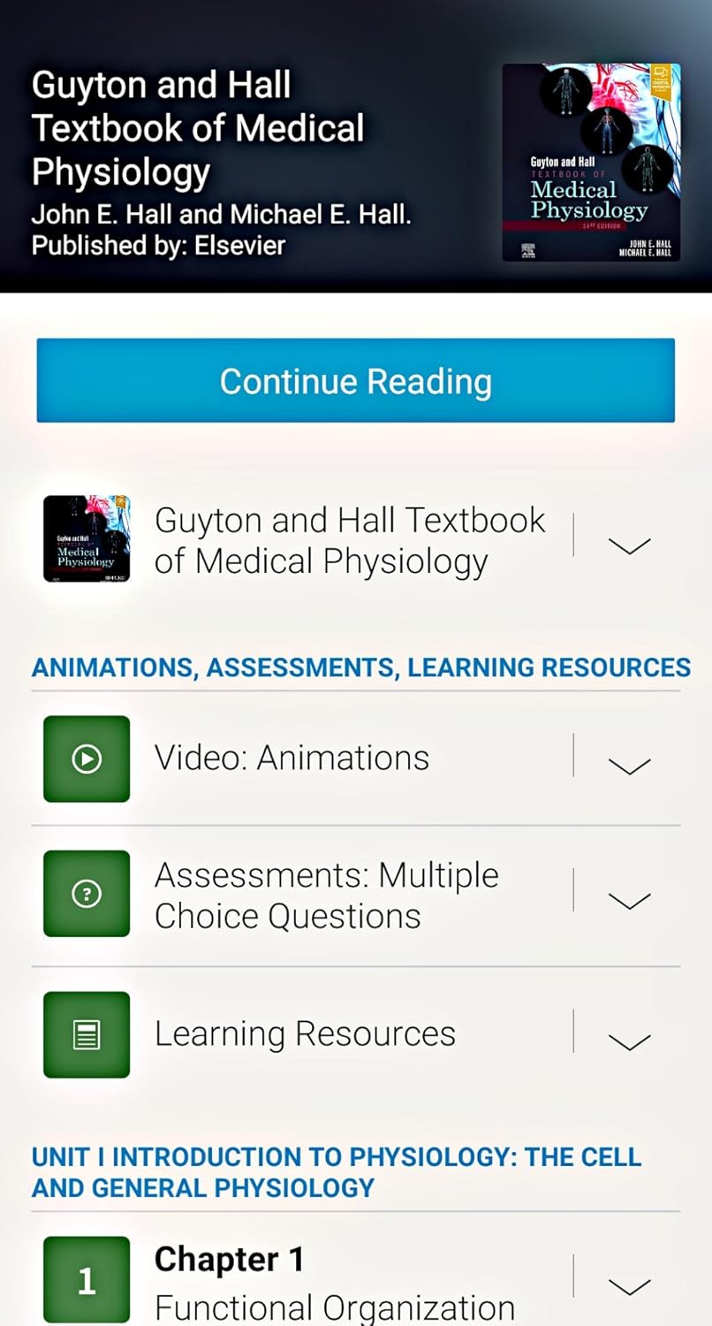Tap the book title in the header
Viewport: 712px width, 1326px height.
pyautogui.click(x=198, y=129)
